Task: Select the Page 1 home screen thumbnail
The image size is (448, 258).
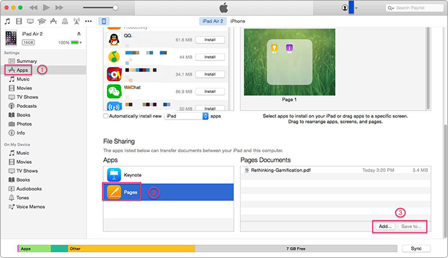Action: pos(290,62)
